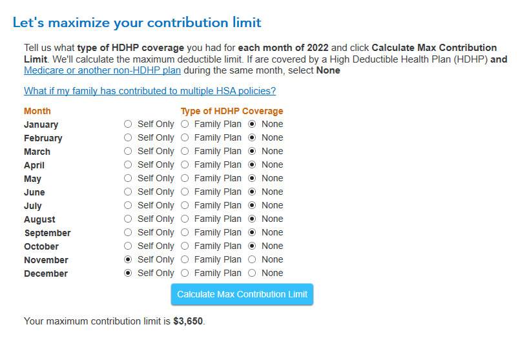Select Family Plan for November
Screen dimensions: 518x338
tap(185, 259)
